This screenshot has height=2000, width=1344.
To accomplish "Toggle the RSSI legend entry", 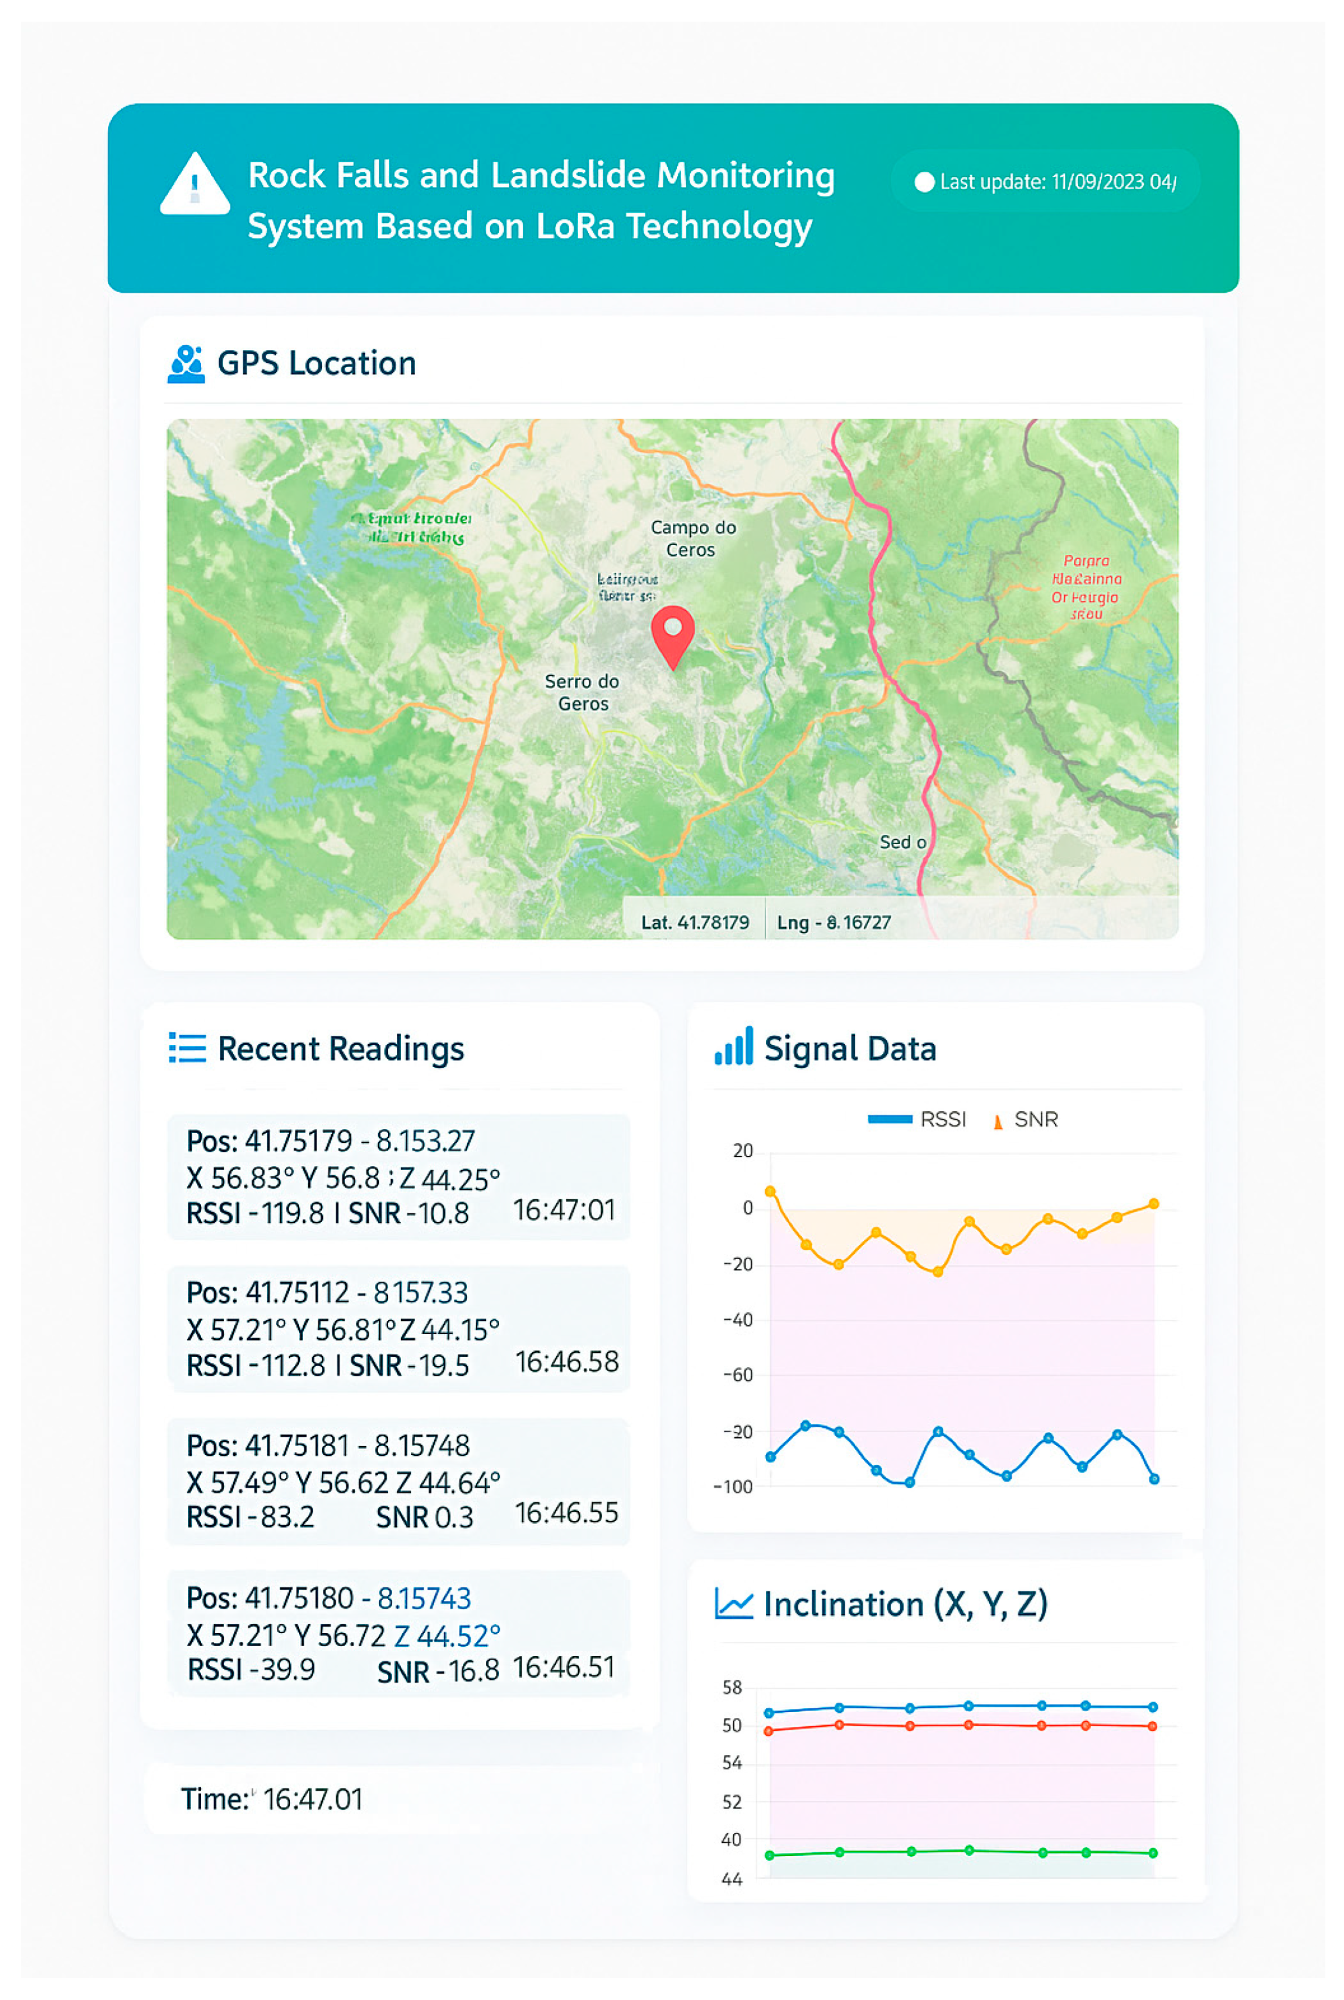I will click(916, 1119).
